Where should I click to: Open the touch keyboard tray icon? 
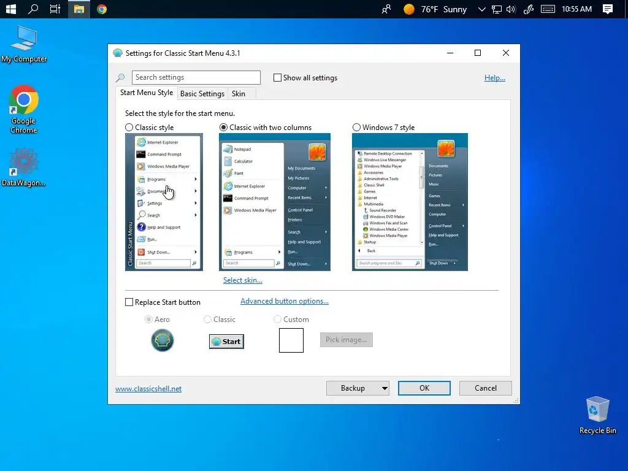click(548, 9)
